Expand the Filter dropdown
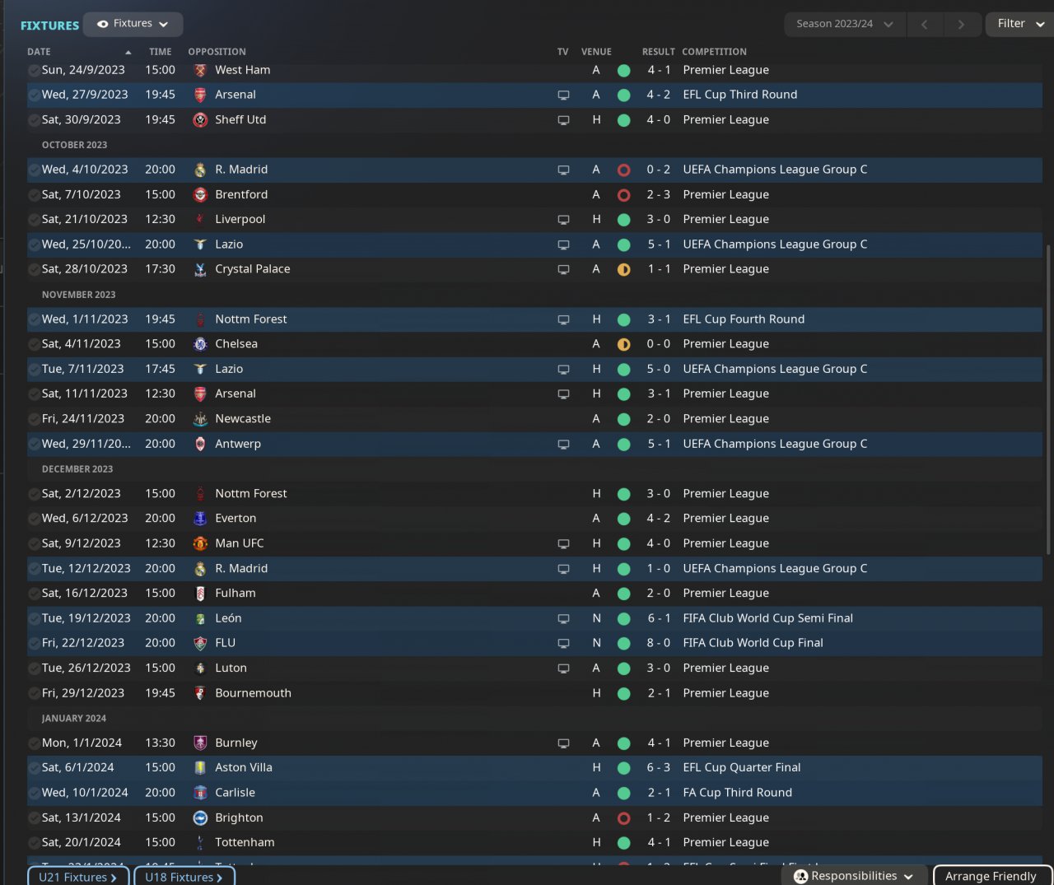Image resolution: width=1054 pixels, height=885 pixels. 1019,24
